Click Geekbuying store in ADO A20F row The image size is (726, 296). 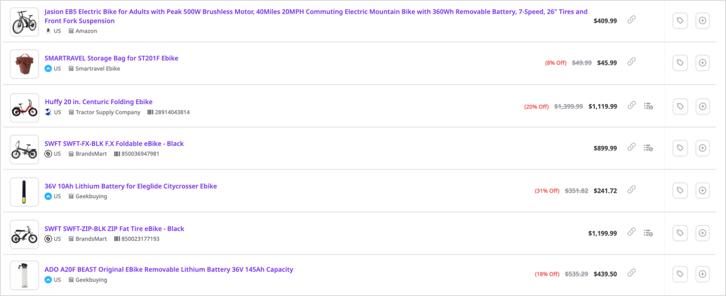coord(91,280)
